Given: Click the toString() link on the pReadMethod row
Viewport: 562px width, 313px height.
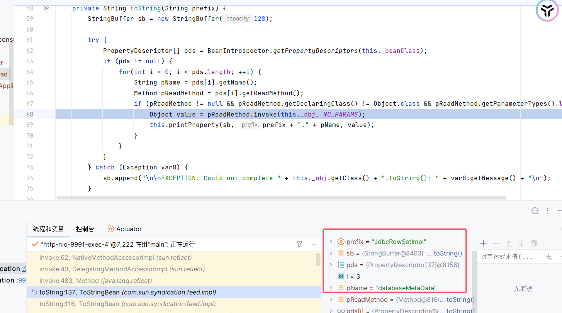Looking at the screenshot, I should (461, 299).
